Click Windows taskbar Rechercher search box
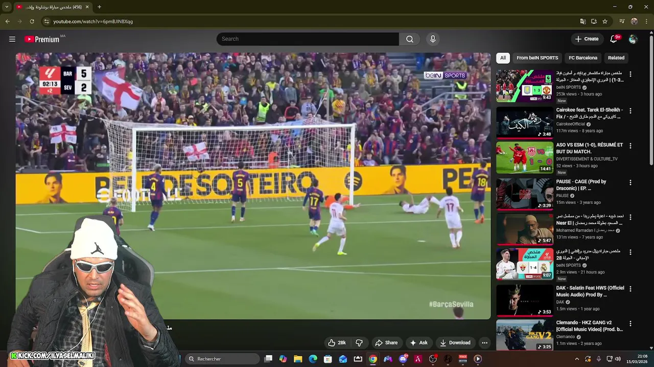Screen dimensions: 654x367 [x=222, y=359]
